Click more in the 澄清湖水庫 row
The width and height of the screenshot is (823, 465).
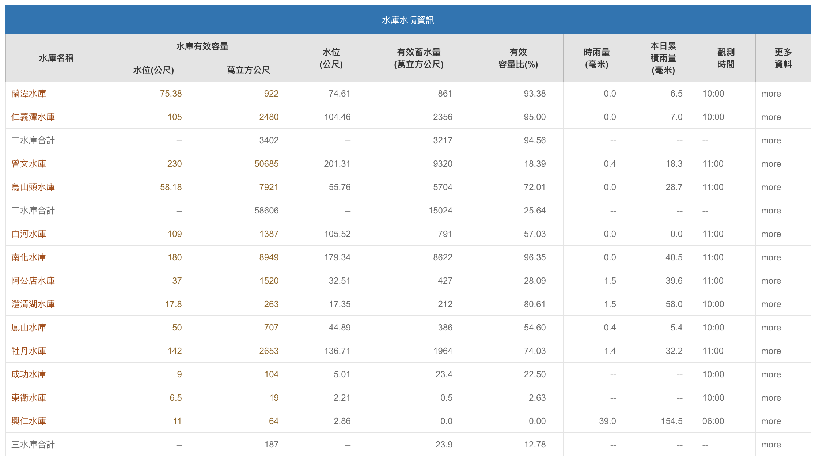[x=771, y=304]
